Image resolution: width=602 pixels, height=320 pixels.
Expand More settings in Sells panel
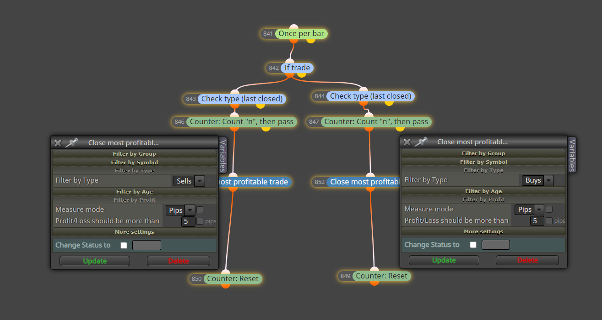point(135,232)
